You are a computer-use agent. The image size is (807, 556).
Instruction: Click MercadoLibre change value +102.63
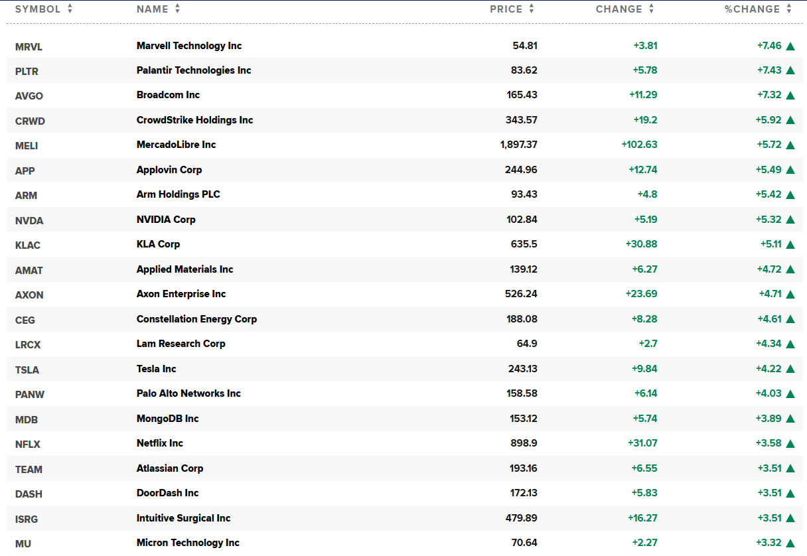click(x=639, y=145)
